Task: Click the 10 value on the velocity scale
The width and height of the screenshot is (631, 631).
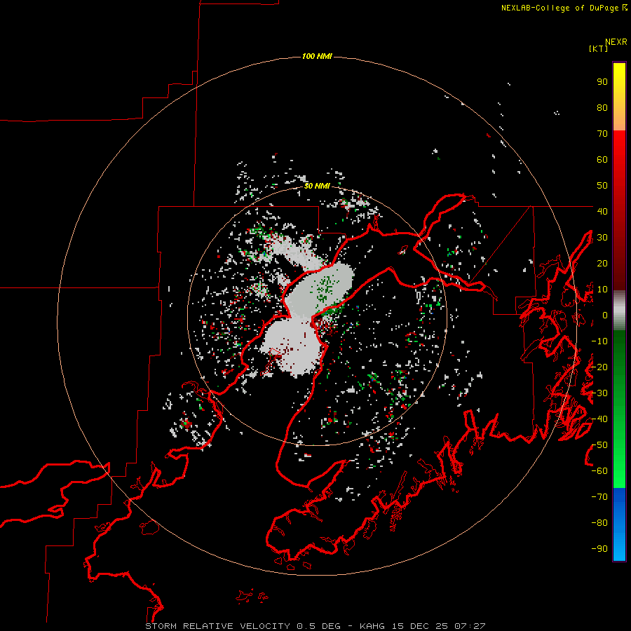Action: point(602,290)
